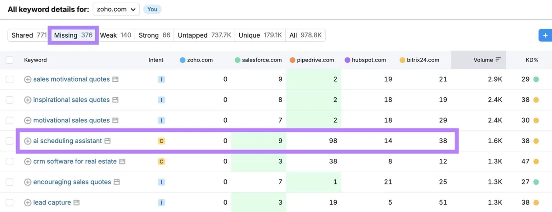Click the hubspot.com column header
The width and height of the screenshot is (552, 212).
pos(365,60)
